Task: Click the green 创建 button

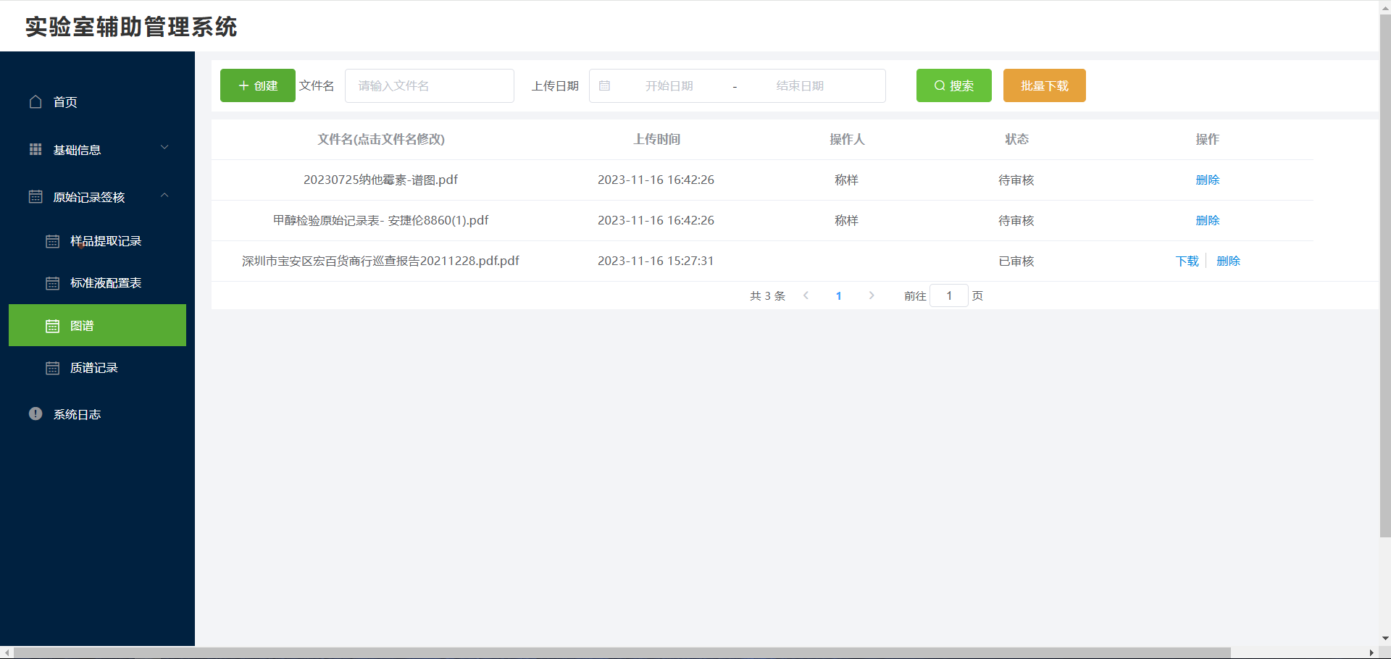Action: tap(258, 85)
